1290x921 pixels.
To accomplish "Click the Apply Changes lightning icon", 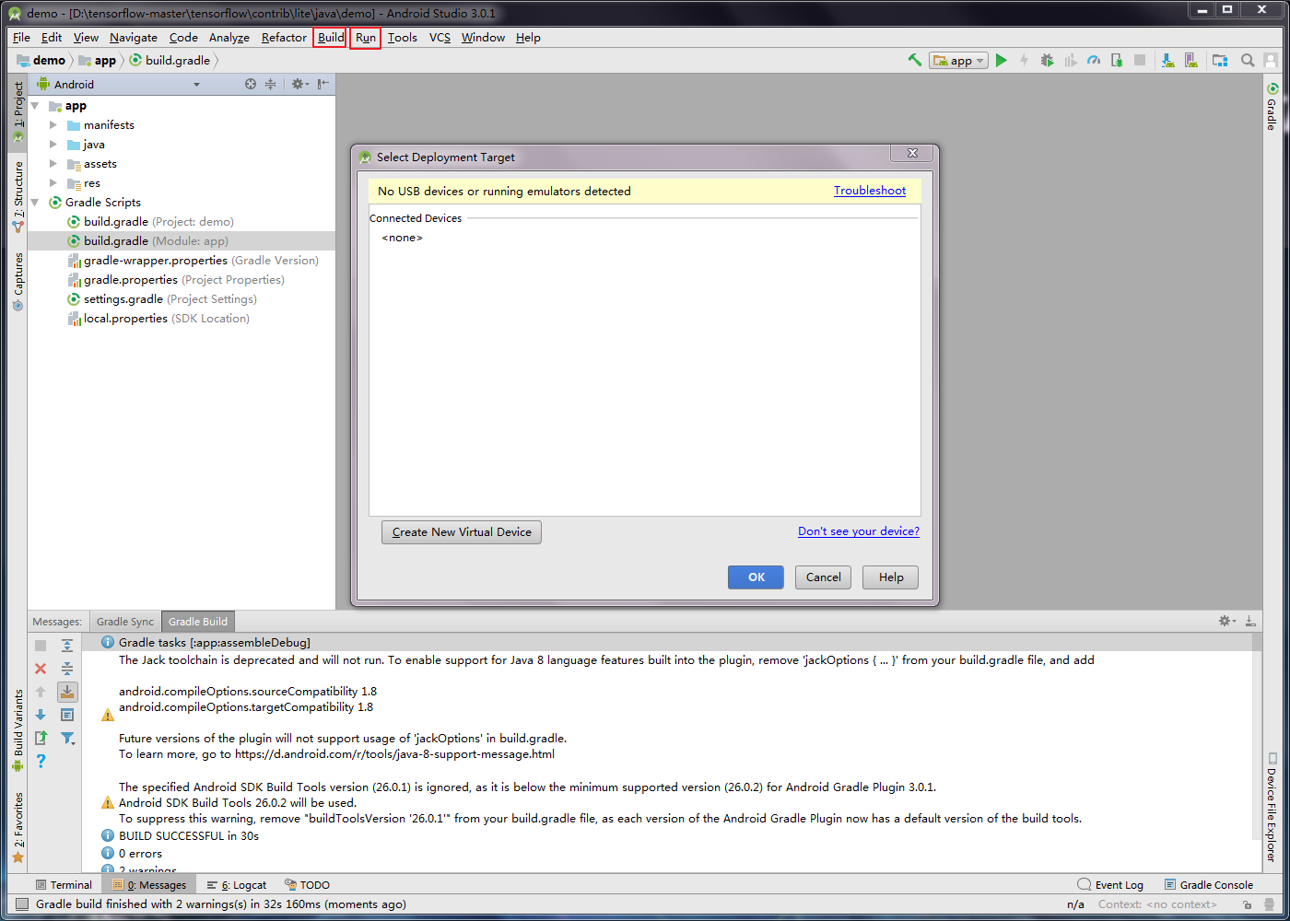I will pos(1025,60).
